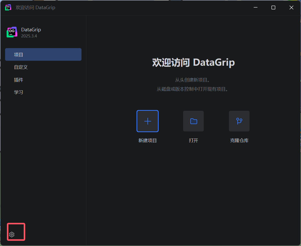The image size is (301, 246).
Task: Select the 项目 tab
Action: point(43,54)
